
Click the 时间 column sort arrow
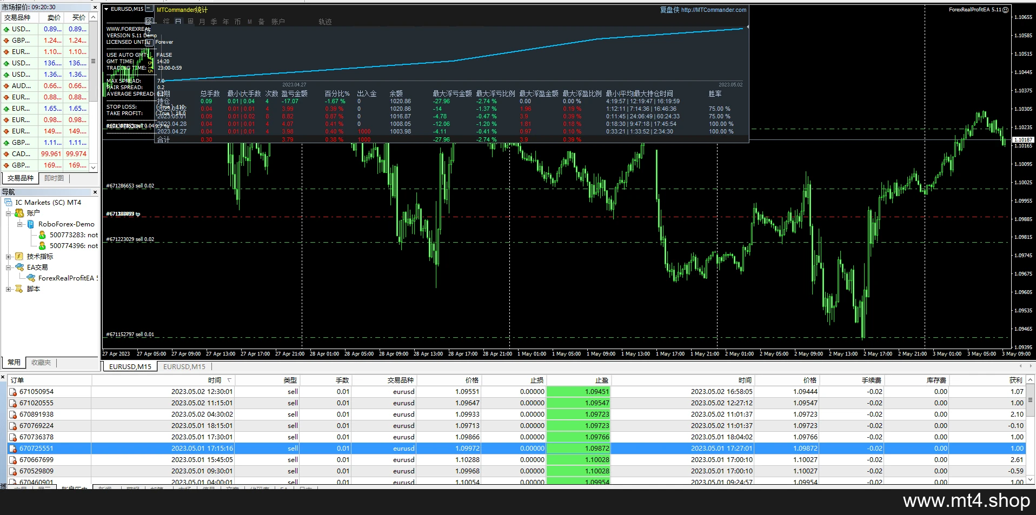point(229,380)
